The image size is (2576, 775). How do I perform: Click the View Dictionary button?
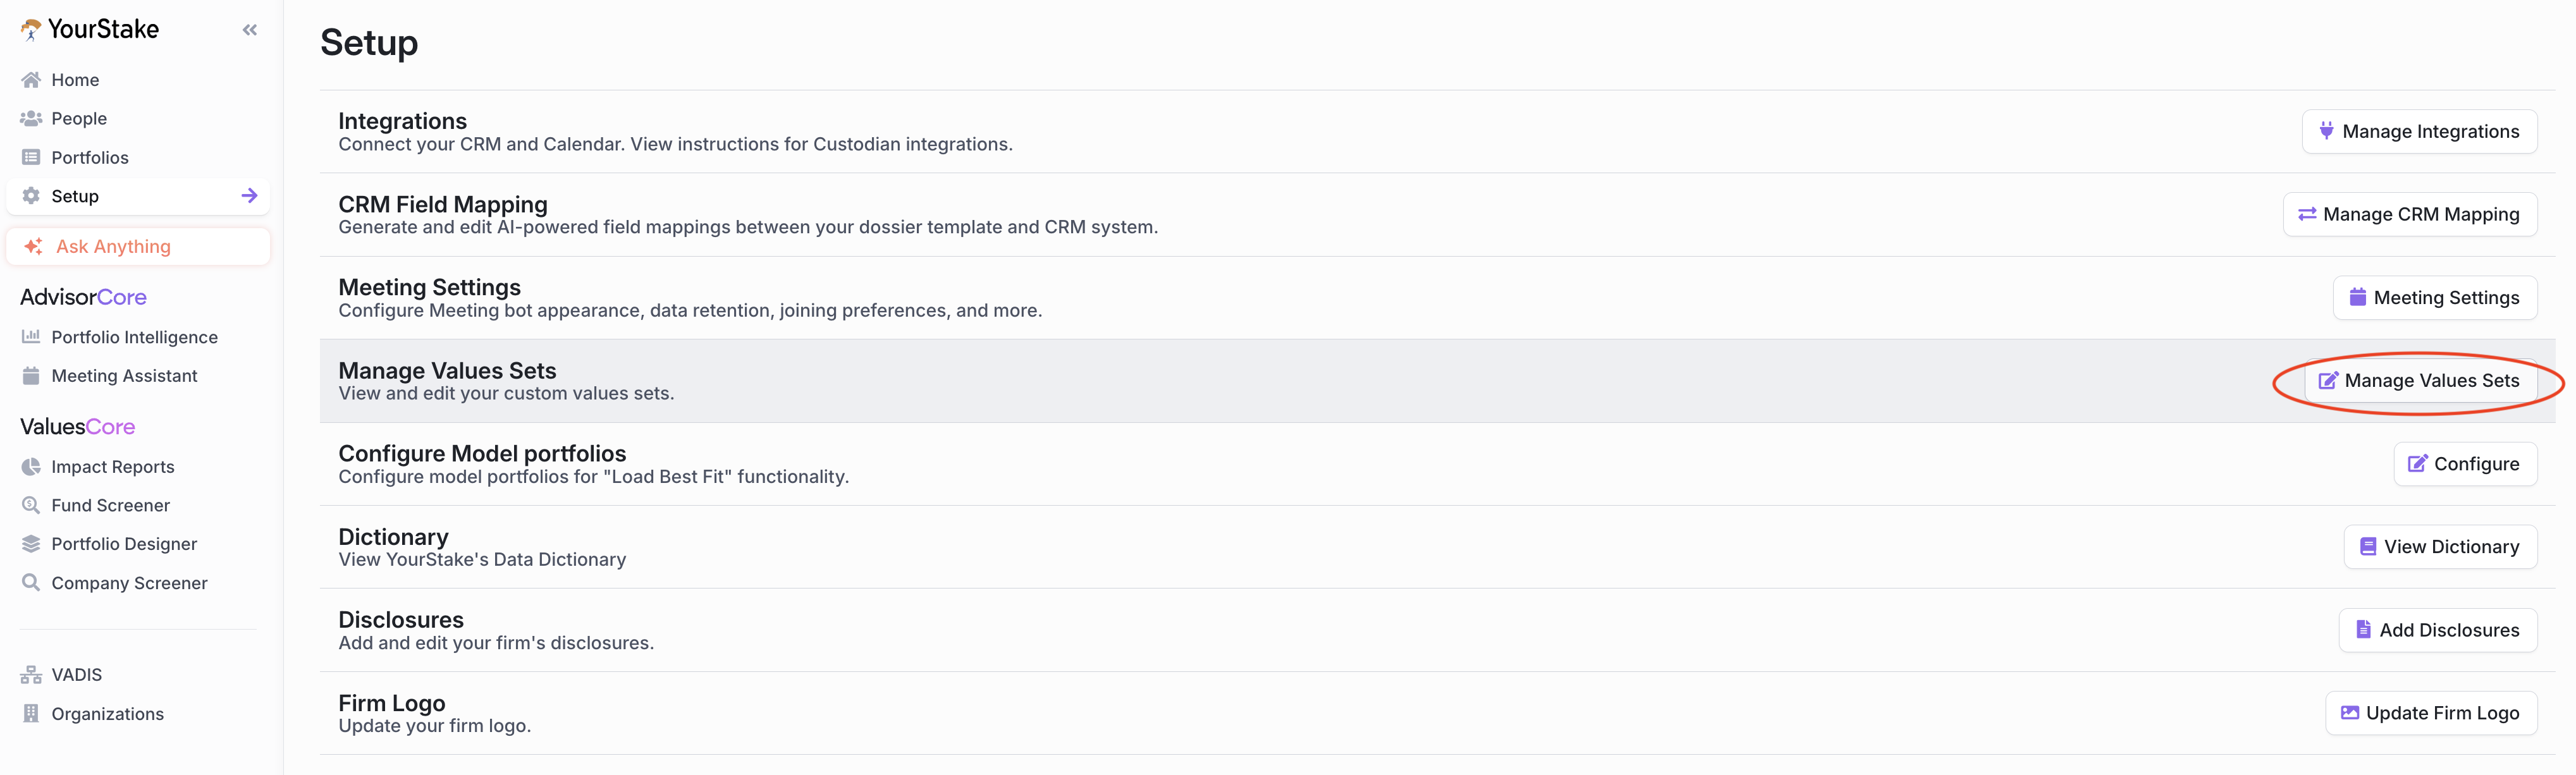(2440, 547)
